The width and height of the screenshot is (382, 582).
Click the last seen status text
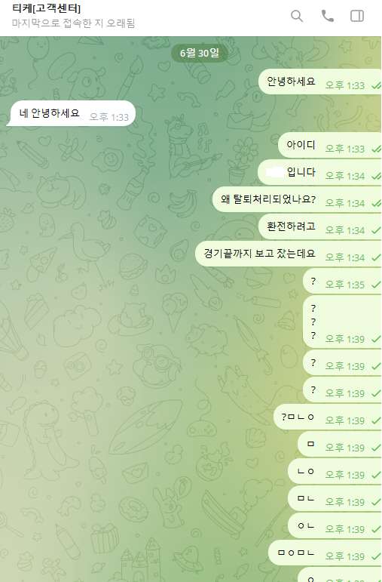[73, 23]
